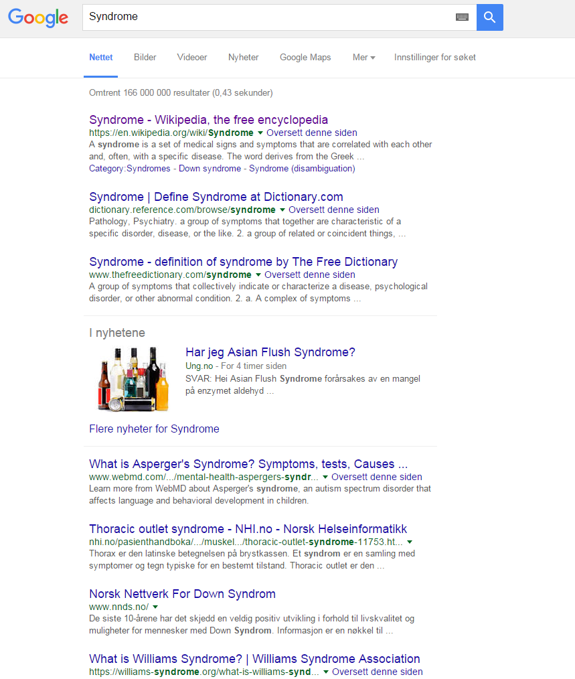Click Flere nyheter for Syndrome

pyautogui.click(x=154, y=429)
